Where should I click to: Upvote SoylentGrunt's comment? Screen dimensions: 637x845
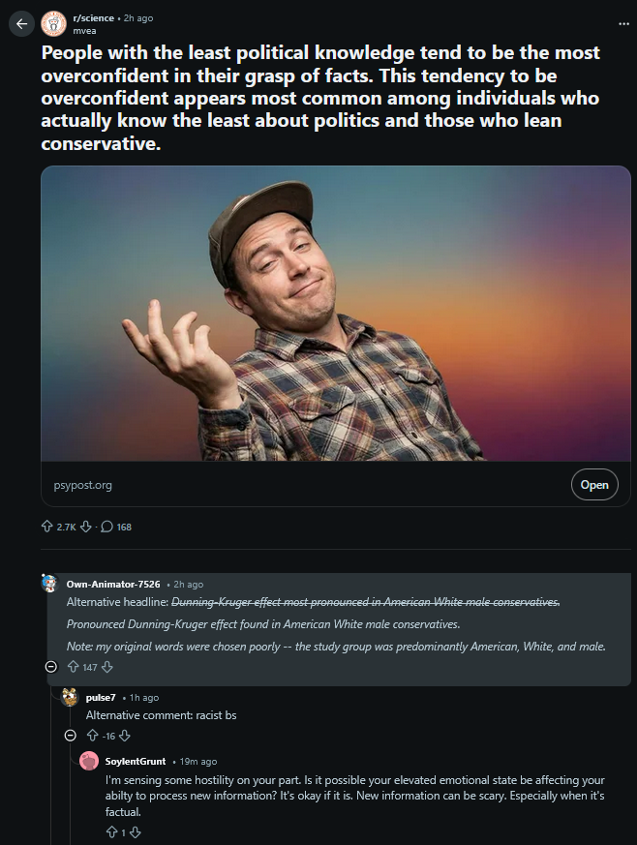tap(111, 831)
